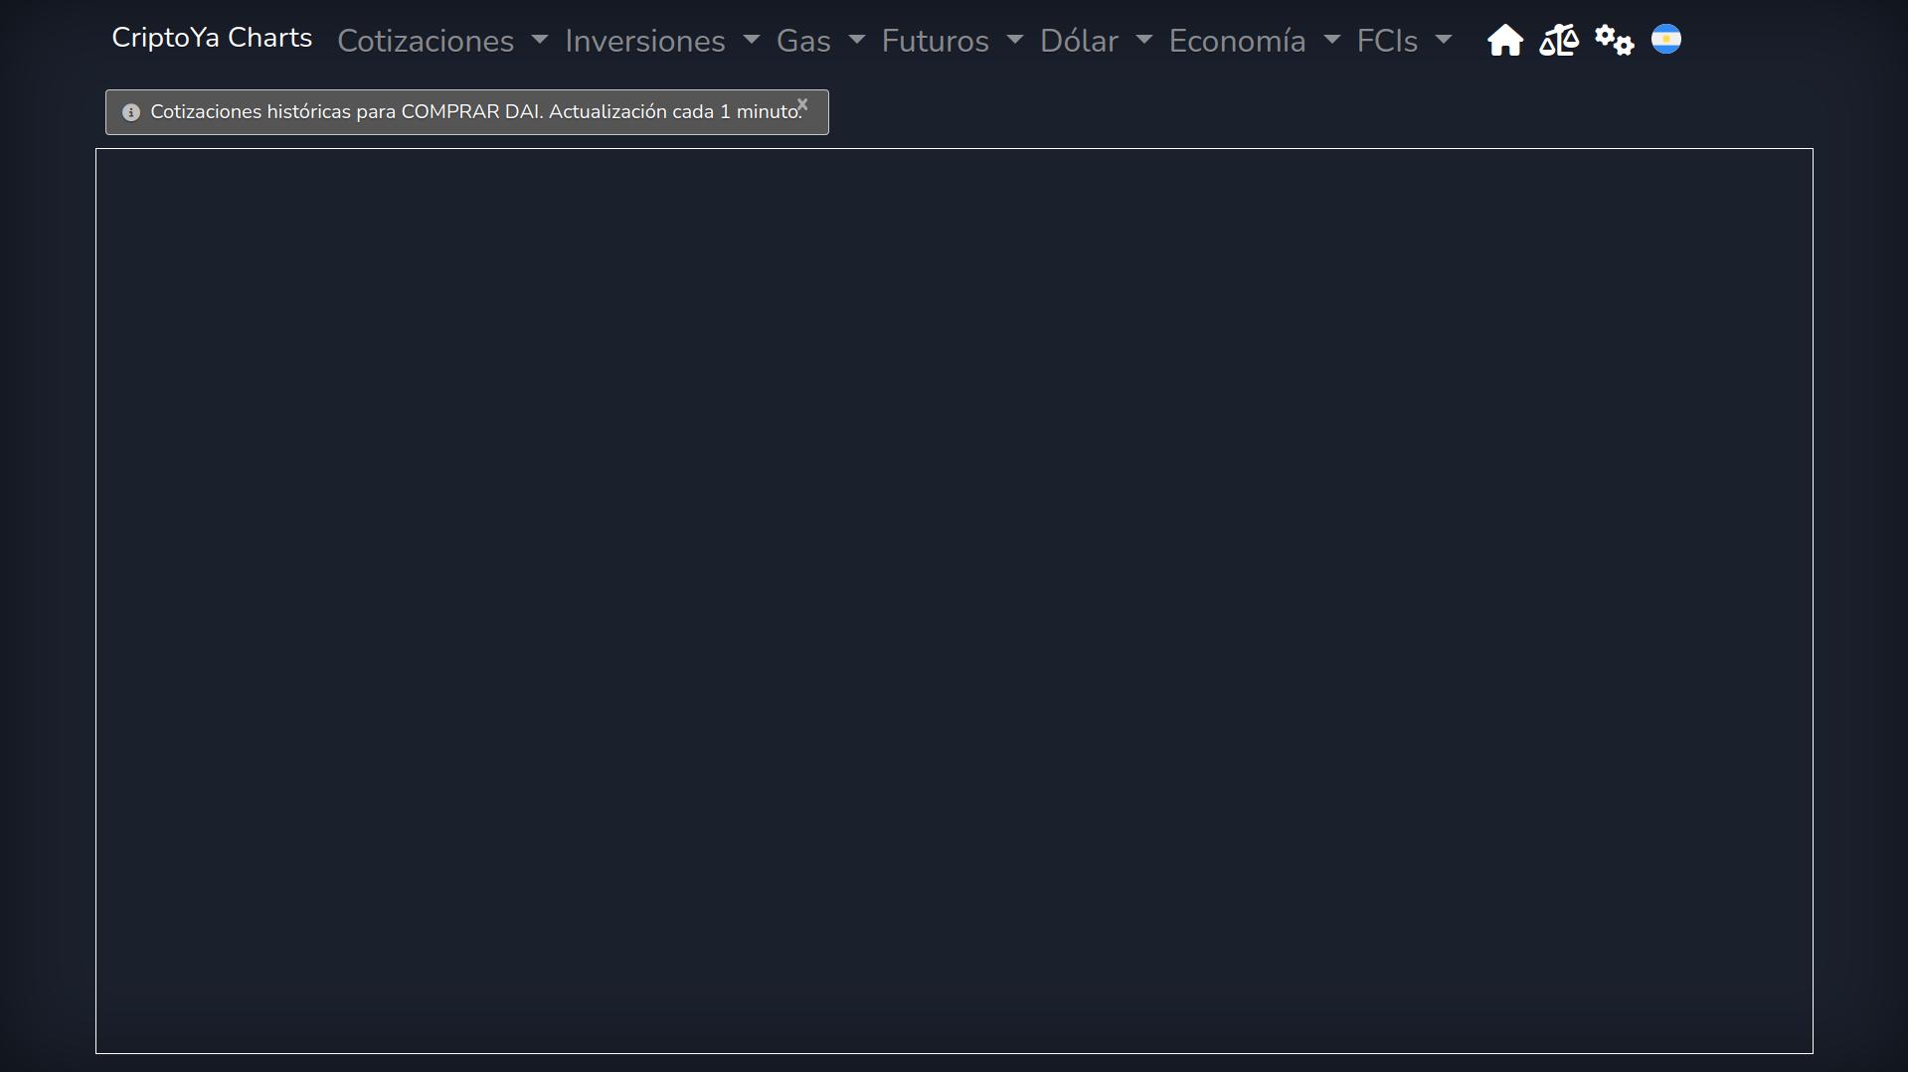Select the Futuros menu label
Viewport: 1908px width, 1072px height.
point(935,41)
